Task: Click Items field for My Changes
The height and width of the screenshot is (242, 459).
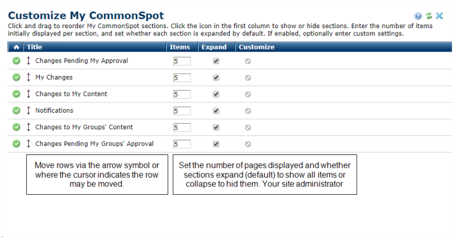Action: click(182, 78)
